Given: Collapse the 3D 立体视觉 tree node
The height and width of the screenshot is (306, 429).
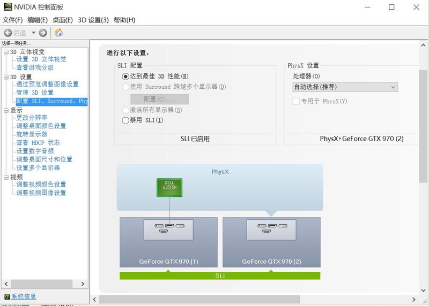Looking at the screenshot, I should (x=6, y=52).
